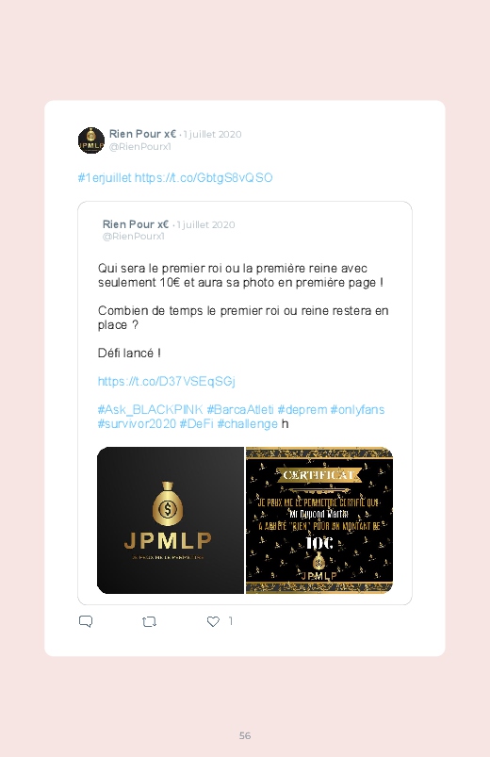
Task: View the JPMLP money bag logo image
Action: tap(171, 520)
